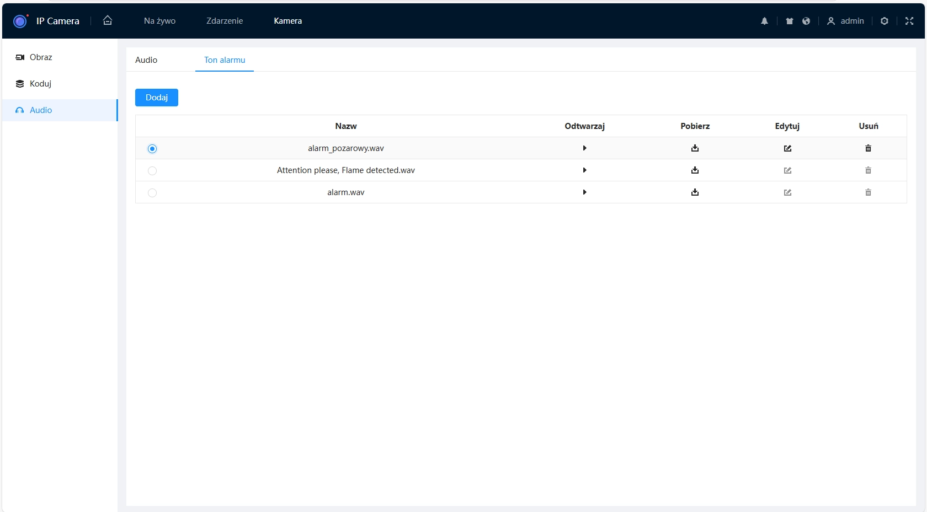Select the alarm_pozarowy.wav radio button
This screenshot has width=927, height=512.
[x=152, y=149]
